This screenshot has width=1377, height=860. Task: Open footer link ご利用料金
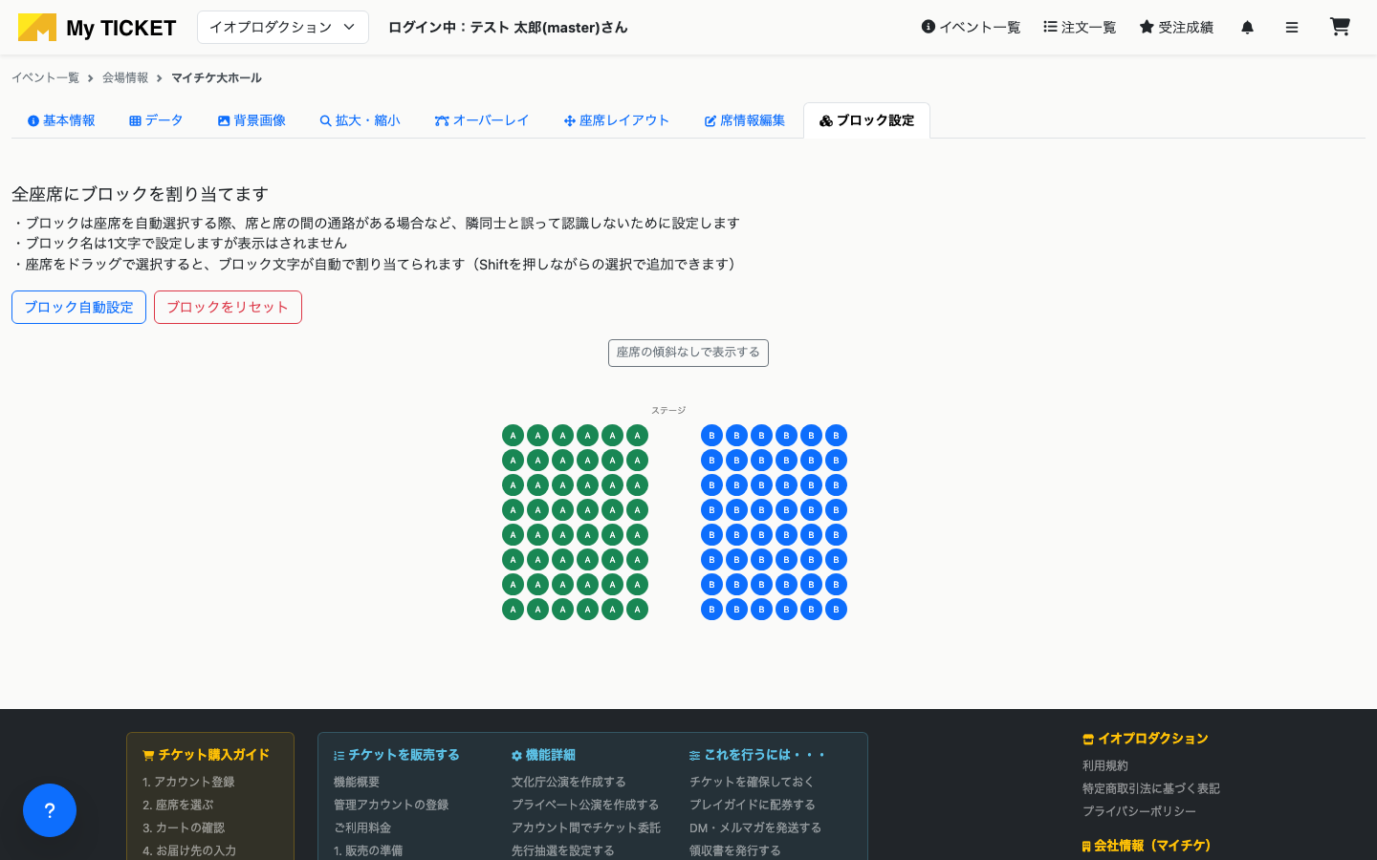click(x=362, y=828)
